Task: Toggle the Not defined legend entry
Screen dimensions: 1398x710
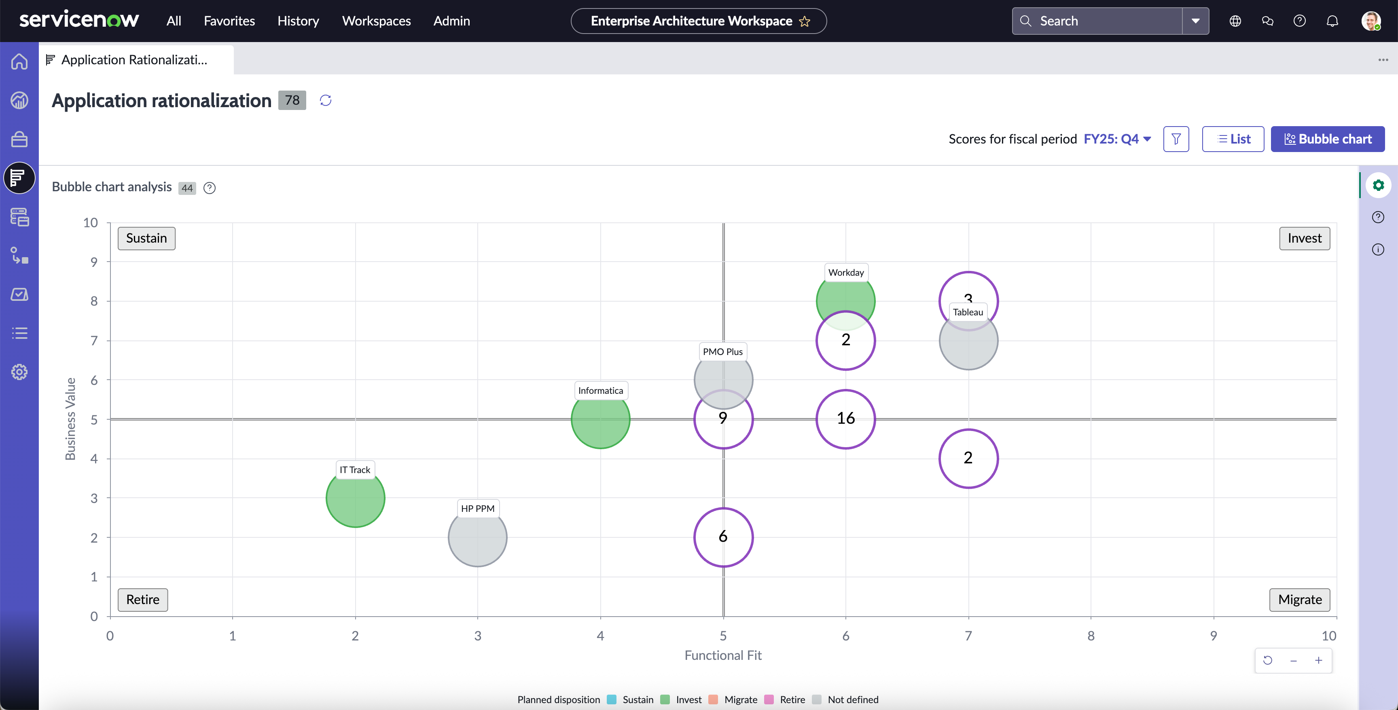Action: point(845,700)
